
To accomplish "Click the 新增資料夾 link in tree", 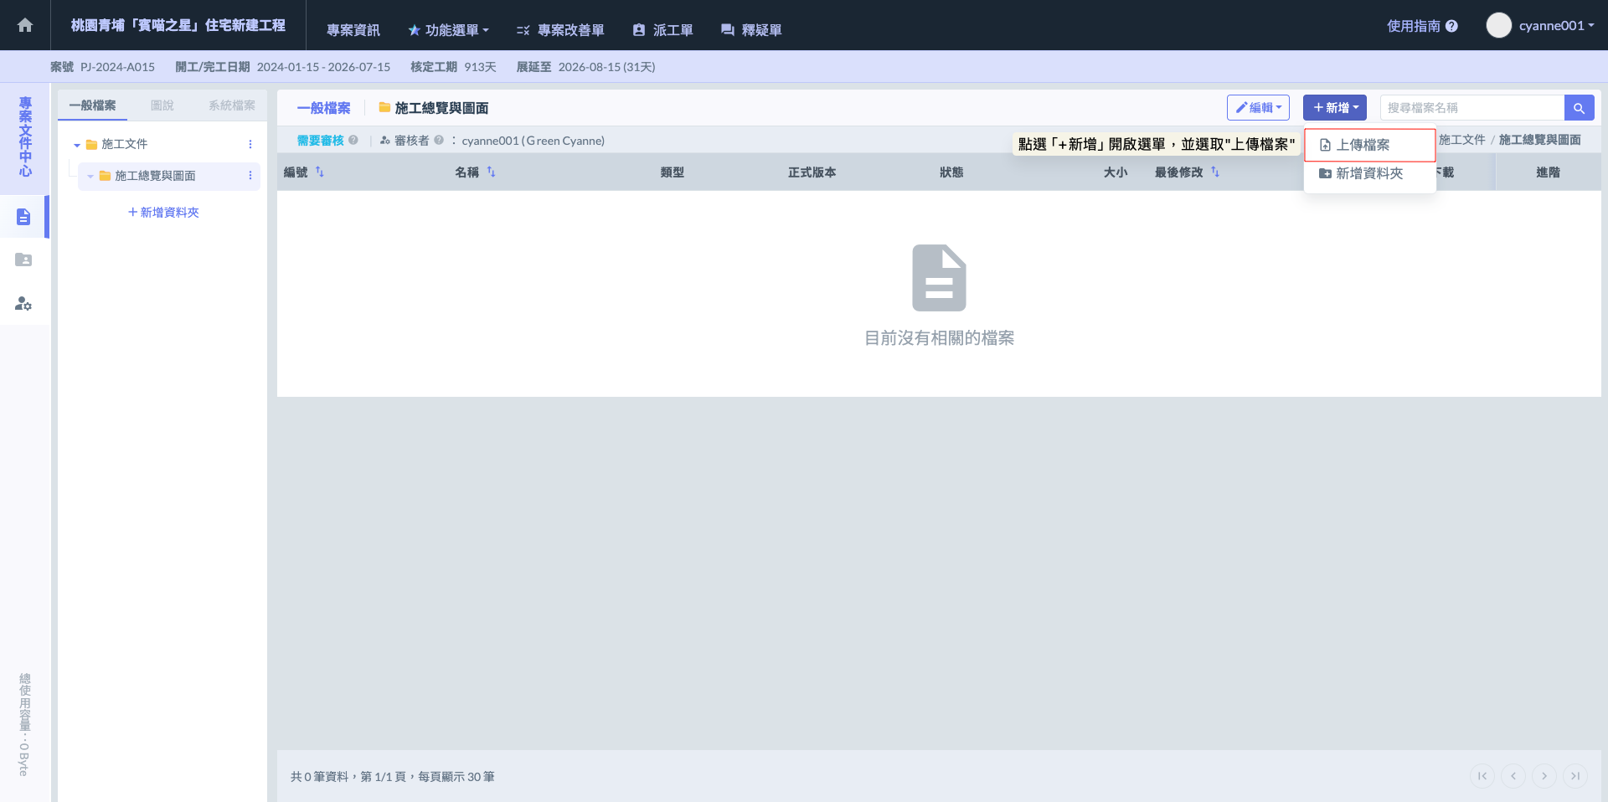I will [x=163, y=213].
